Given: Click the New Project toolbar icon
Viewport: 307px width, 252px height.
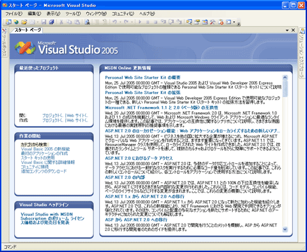Looking at the screenshot, I should click(x=8, y=22).
